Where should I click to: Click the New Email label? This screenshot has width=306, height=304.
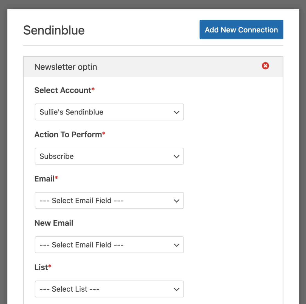[54, 223]
